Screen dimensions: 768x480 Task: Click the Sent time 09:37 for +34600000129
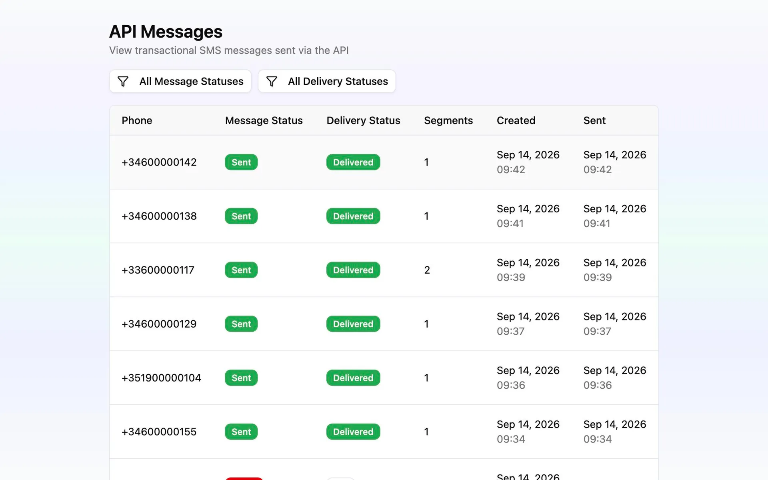597,331
